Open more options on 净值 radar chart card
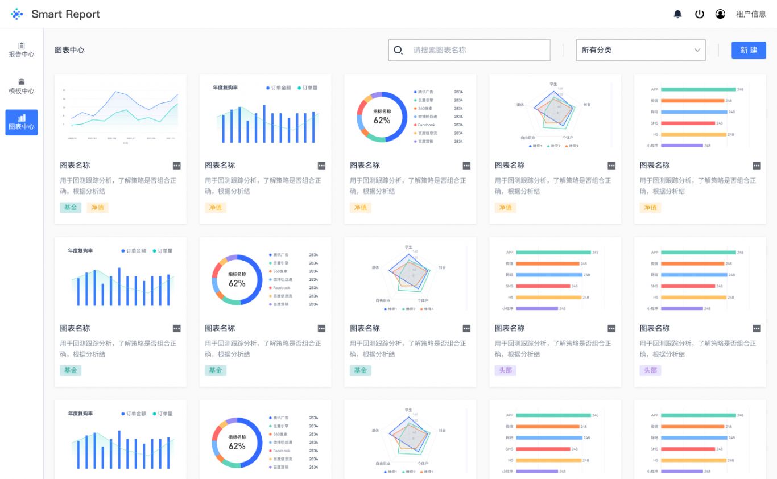 click(x=611, y=166)
